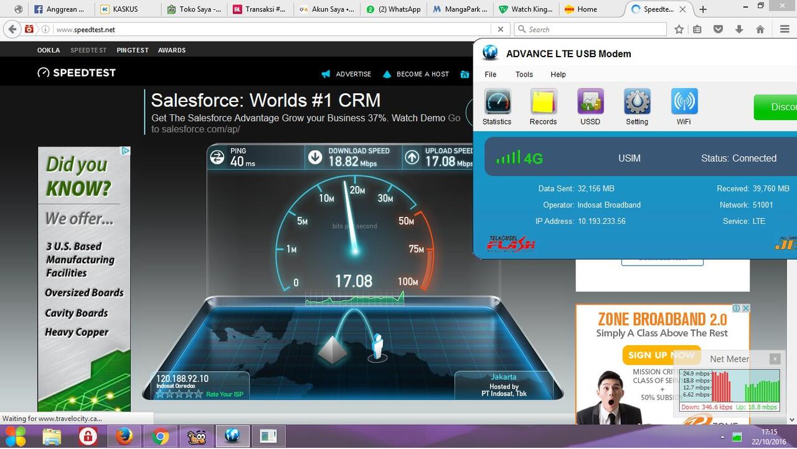Open the Tools menu of the modem app

[524, 74]
